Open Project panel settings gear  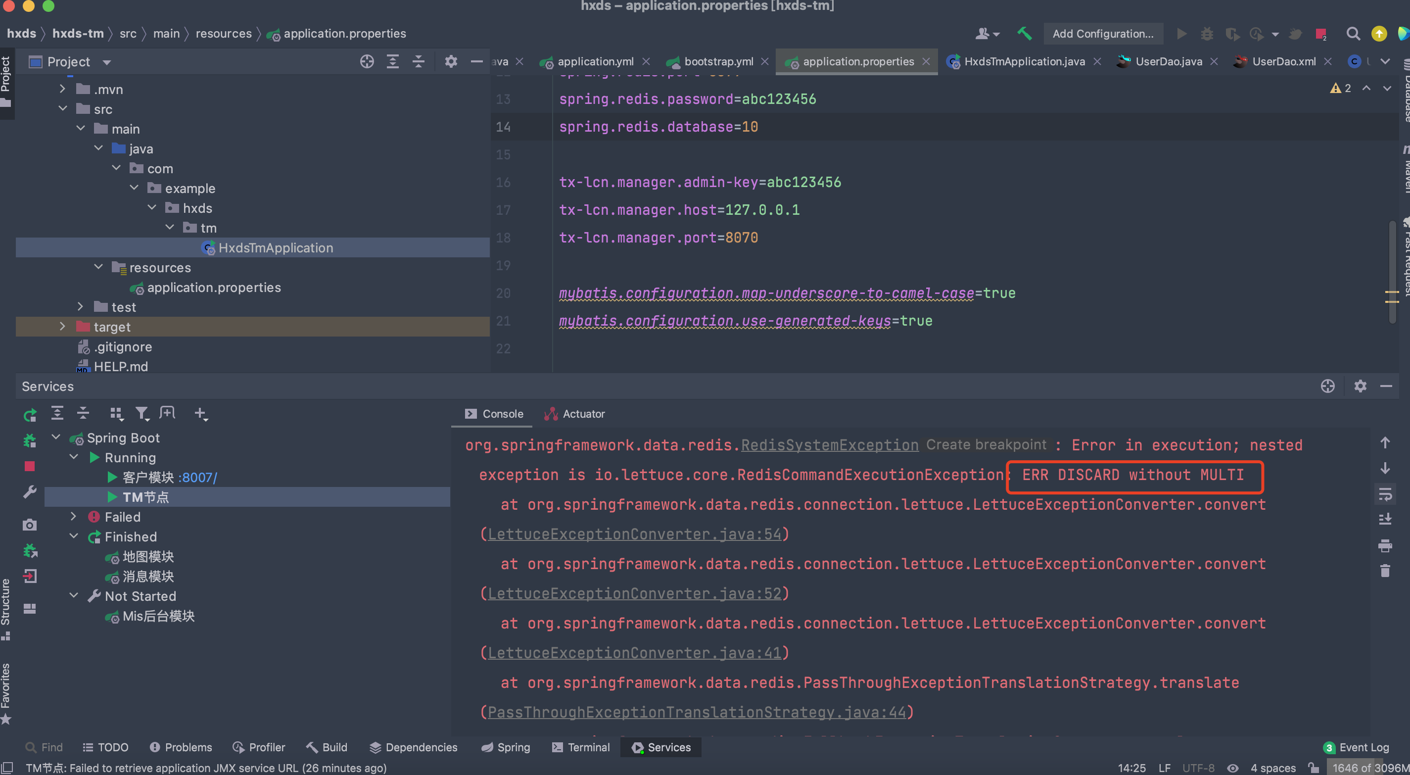[451, 61]
